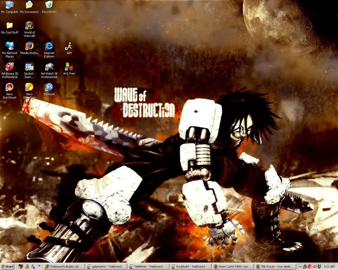Image resolution: width=338 pixels, height=270 pixels.
Task: Switch to TrialSword's Buddy List window
Action: [64, 266]
